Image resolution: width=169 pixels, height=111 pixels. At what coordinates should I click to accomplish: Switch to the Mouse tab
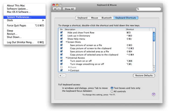click(x=95, y=18)
